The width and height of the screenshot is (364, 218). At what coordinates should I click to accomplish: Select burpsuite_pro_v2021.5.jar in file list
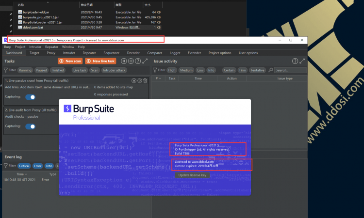pos(89,17)
